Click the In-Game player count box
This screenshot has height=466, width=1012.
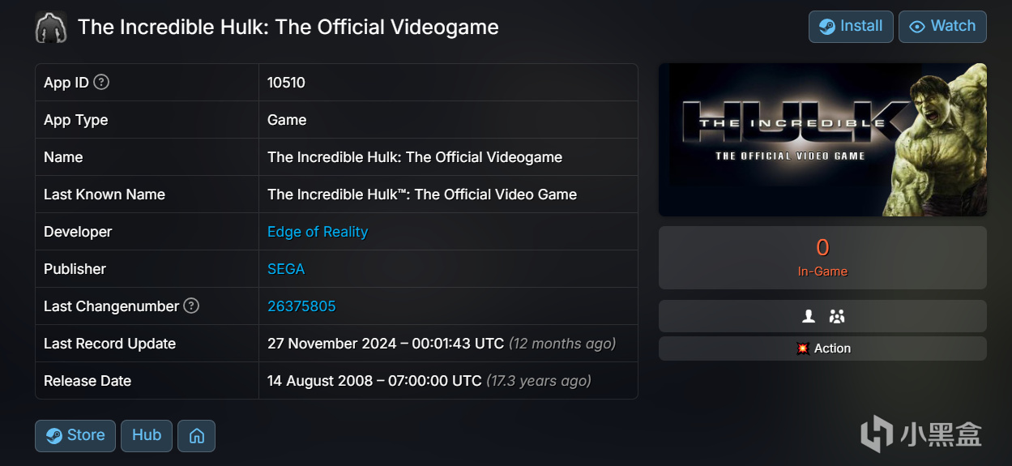click(x=822, y=257)
